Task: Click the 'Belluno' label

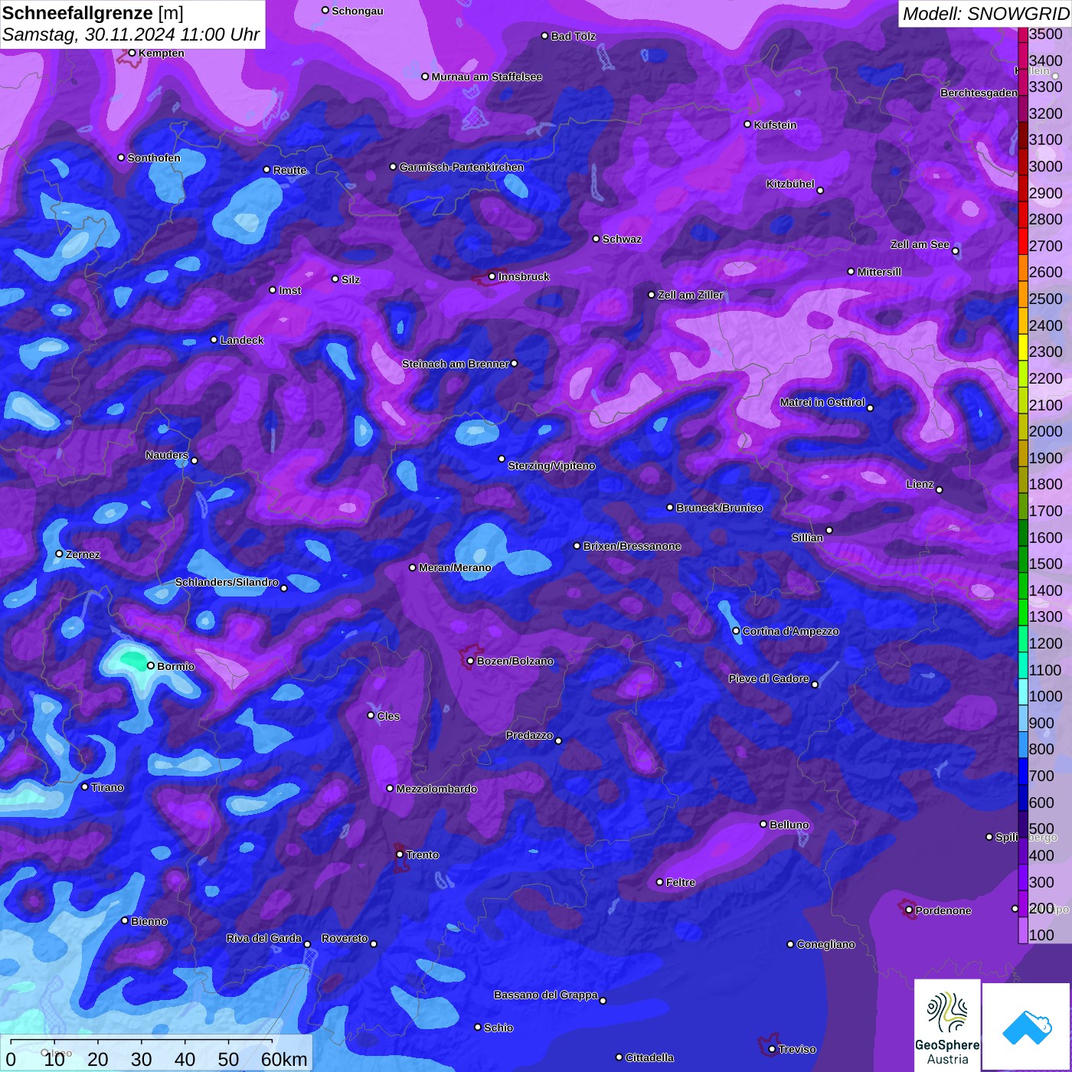Action: [789, 825]
